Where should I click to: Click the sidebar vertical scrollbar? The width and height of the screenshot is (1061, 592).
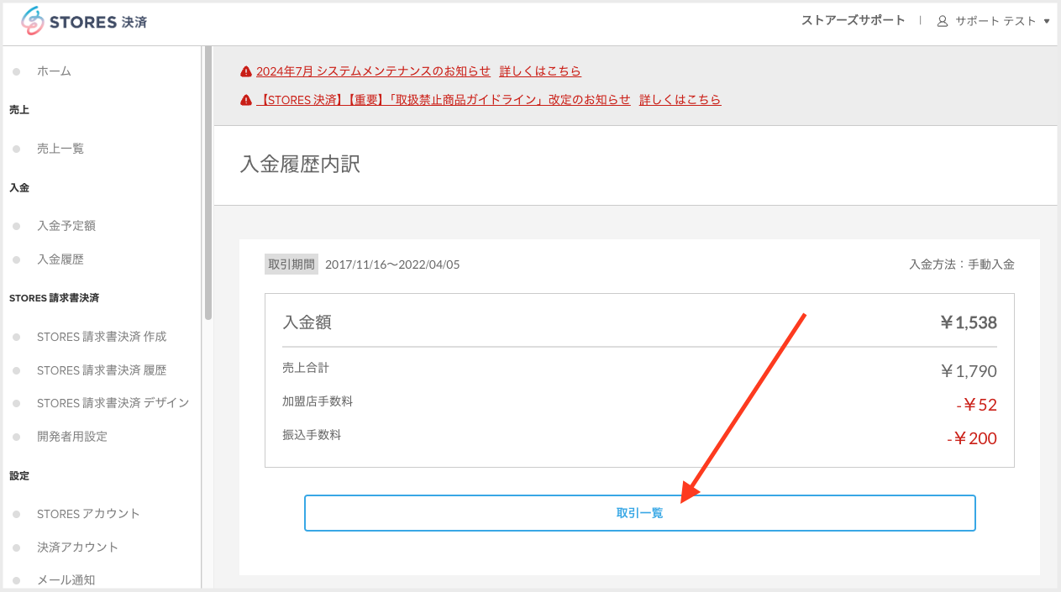click(x=208, y=183)
